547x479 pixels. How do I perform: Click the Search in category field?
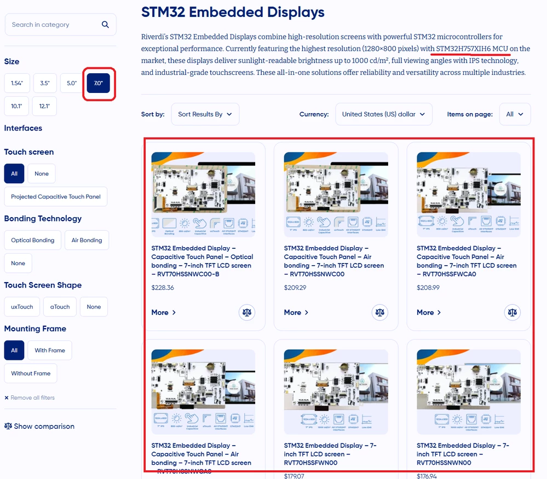(x=60, y=25)
